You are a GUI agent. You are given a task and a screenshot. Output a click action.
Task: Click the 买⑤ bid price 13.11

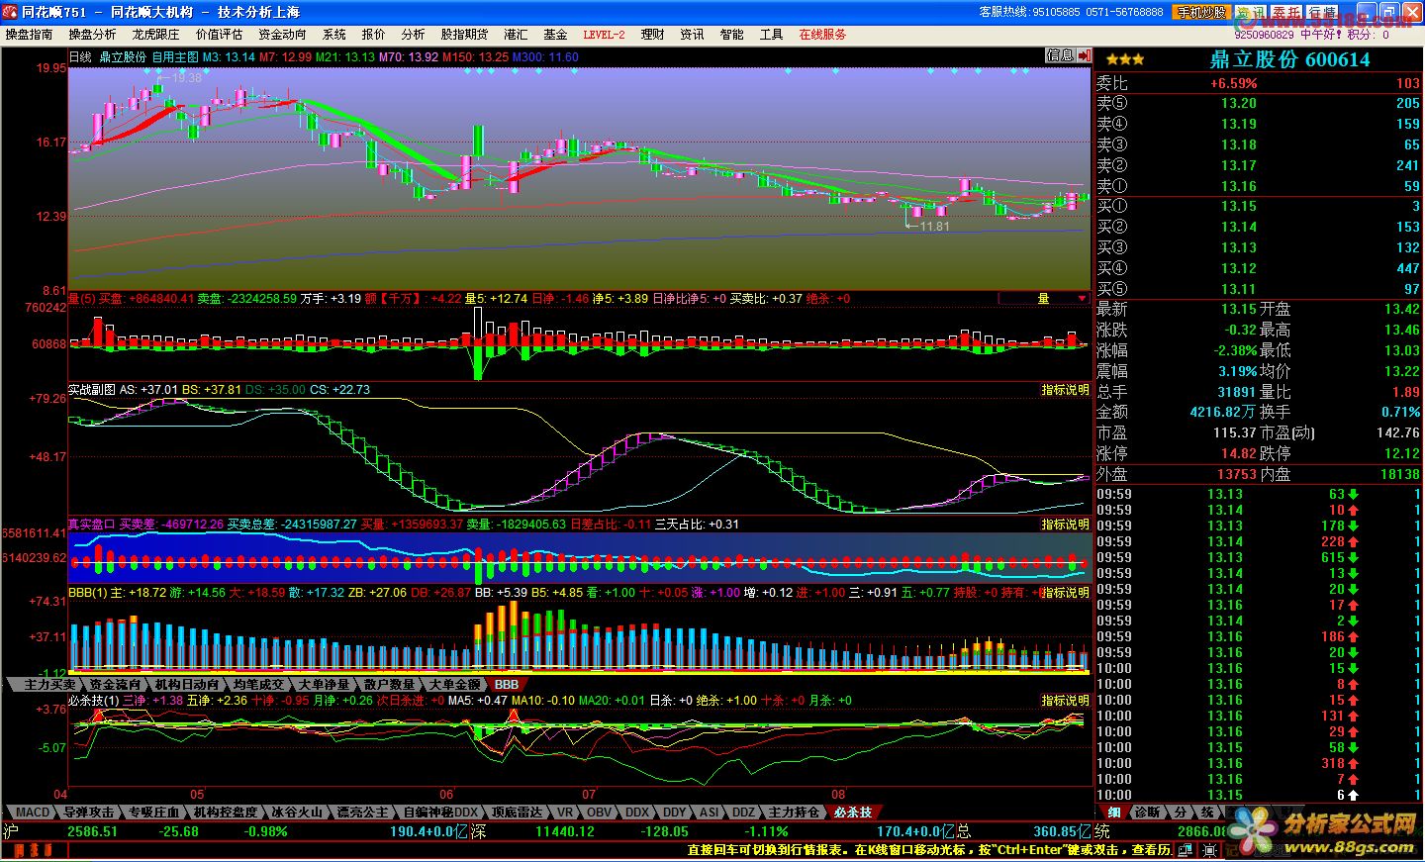[1239, 289]
